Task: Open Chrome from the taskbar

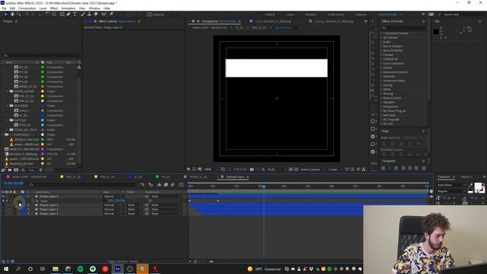Action: [x=68, y=269]
